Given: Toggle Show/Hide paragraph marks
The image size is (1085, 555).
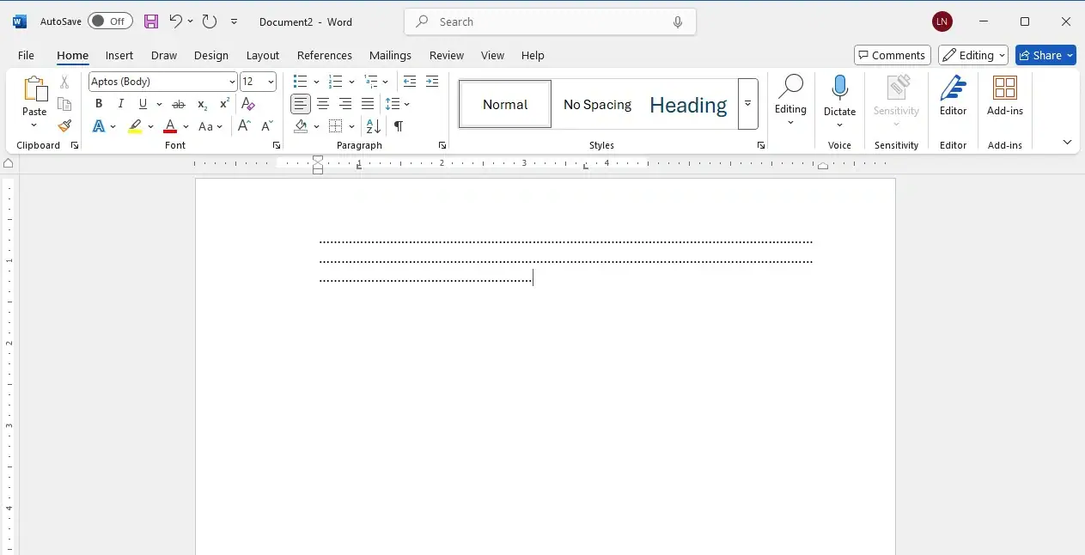Looking at the screenshot, I should click(x=399, y=126).
